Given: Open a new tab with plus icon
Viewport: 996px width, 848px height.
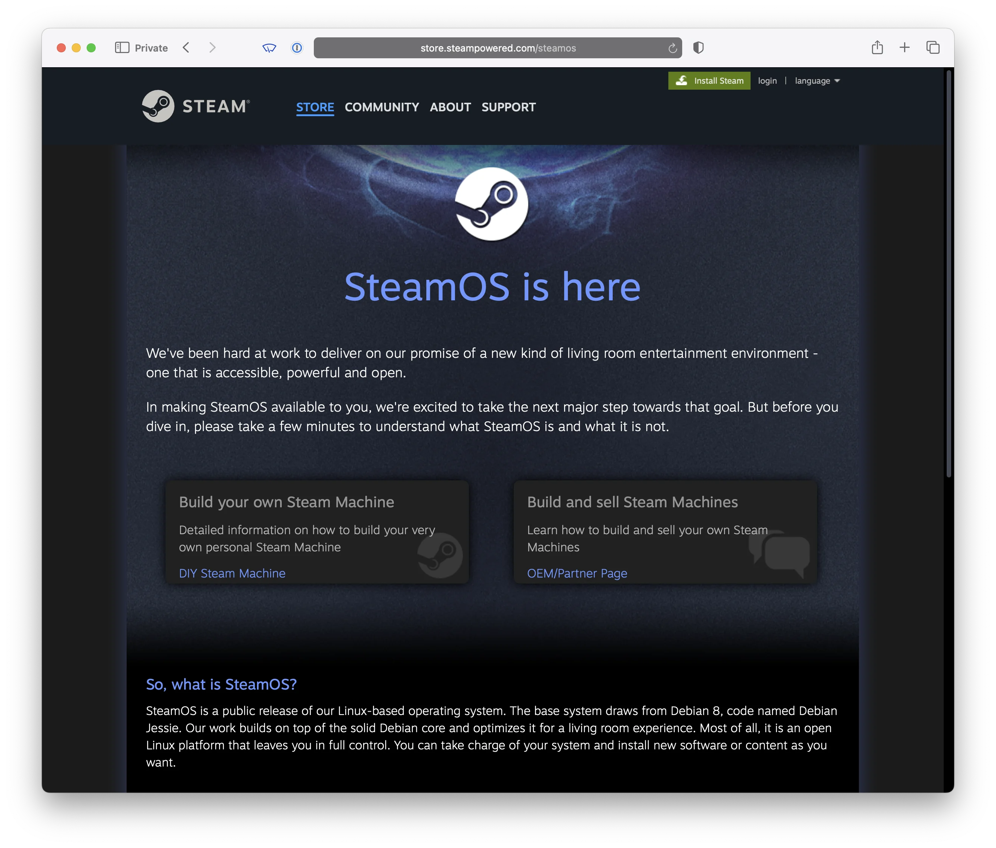Looking at the screenshot, I should pos(905,47).
